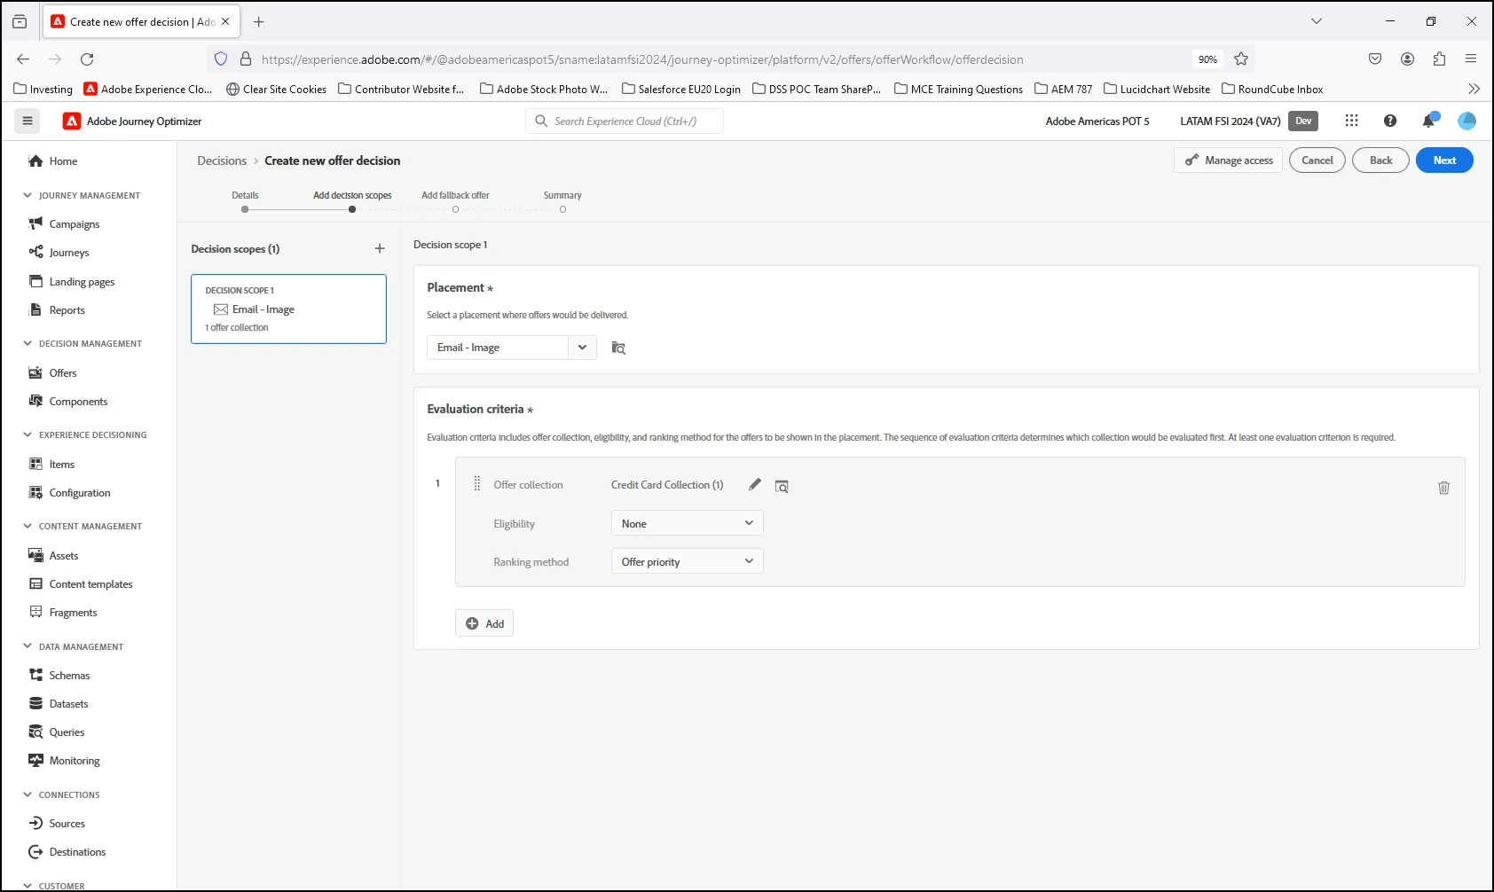Click the Decisions breadcrumb link
The width and height of the screenshot is (1494, 892).
coord(222,160)
